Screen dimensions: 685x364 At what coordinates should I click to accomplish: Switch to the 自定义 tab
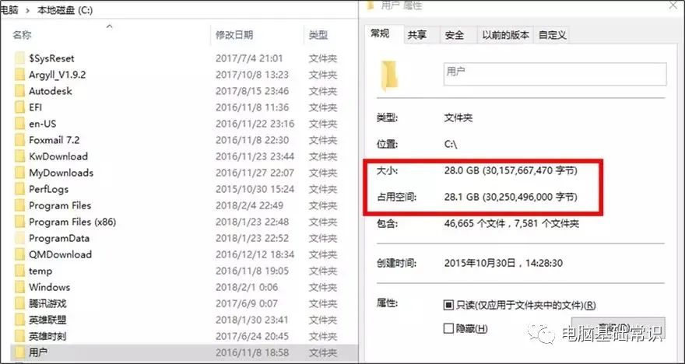(x=552, y=35)
